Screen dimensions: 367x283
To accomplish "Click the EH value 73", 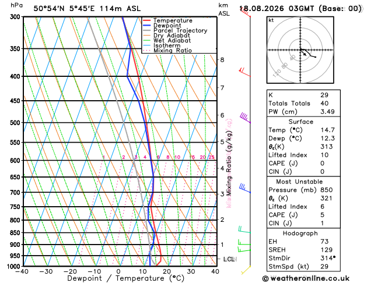I will pyautogui.click(x=324, y=242).
